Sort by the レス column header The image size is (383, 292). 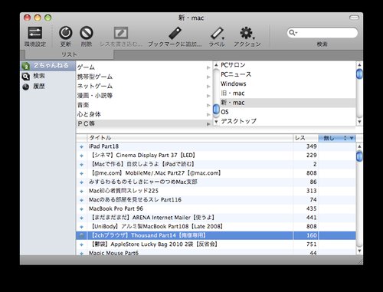pyautogui.click(x=306, y=138)
